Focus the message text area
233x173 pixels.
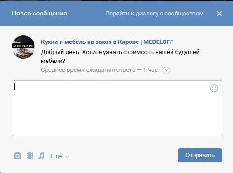tap(117, 108)
